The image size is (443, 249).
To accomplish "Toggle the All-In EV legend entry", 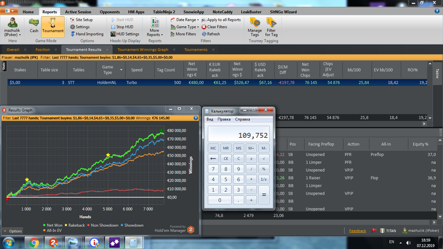I will 52,231.
